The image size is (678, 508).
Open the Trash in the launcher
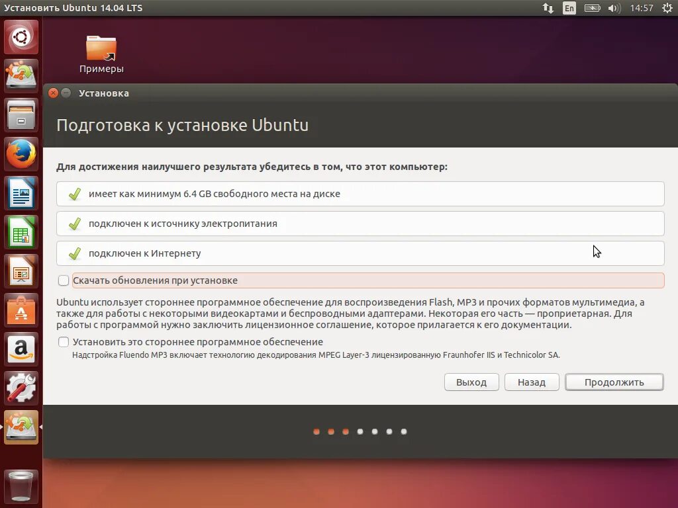pos(21,486)
